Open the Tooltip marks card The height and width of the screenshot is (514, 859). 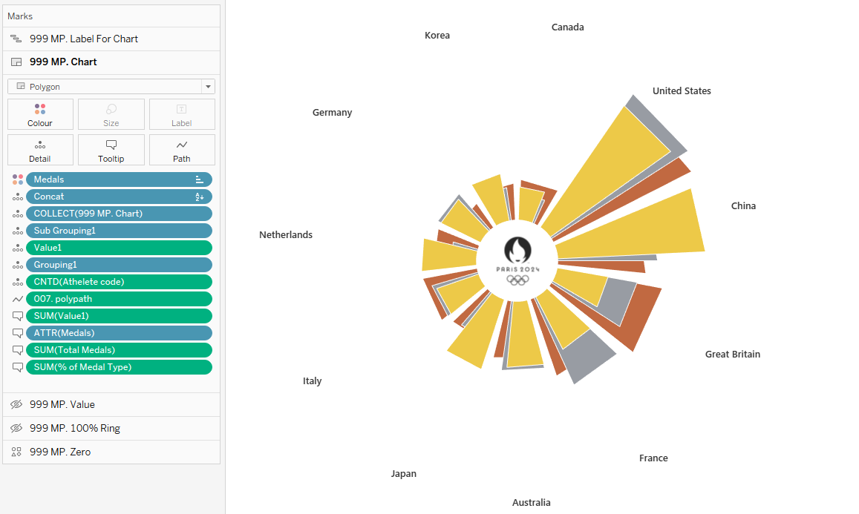point(111,150)
